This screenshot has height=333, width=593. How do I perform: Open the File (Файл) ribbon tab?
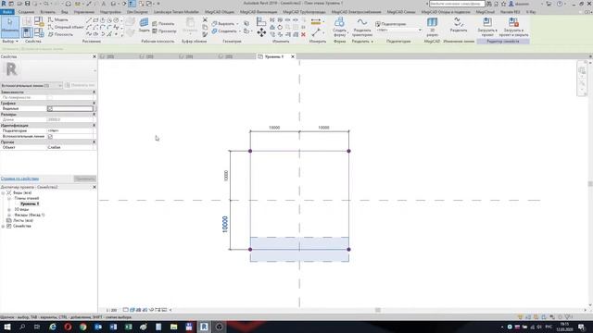pos(6,12)
